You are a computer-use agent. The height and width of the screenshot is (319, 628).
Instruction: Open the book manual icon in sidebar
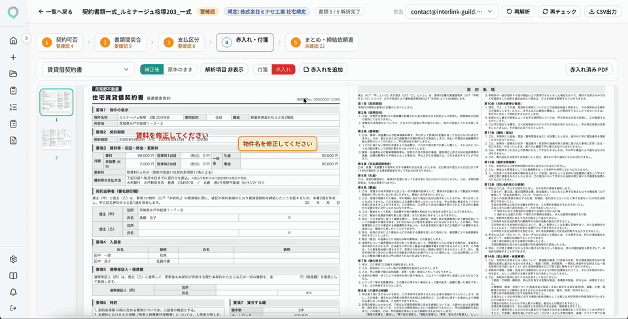[x=13, y=276]
